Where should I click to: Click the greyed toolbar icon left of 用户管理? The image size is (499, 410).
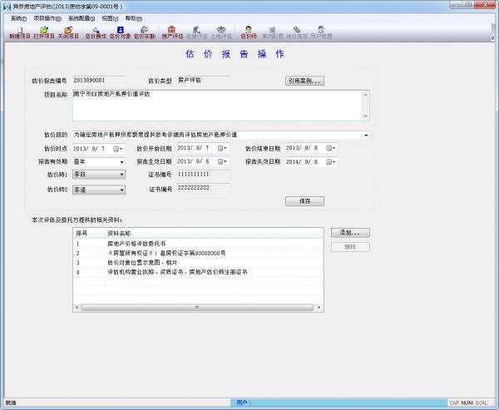(x=297, y=32)
